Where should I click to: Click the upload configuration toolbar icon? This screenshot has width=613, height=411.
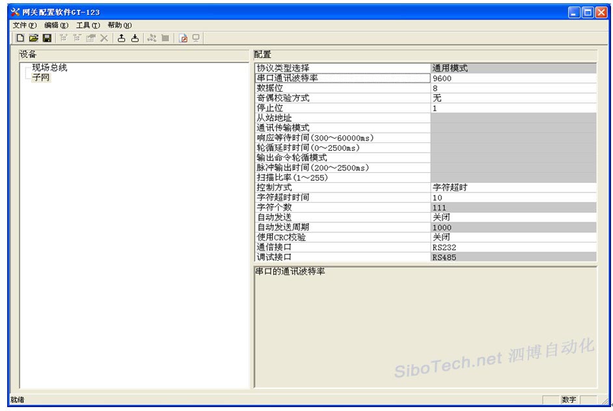(x=121, y=38)
